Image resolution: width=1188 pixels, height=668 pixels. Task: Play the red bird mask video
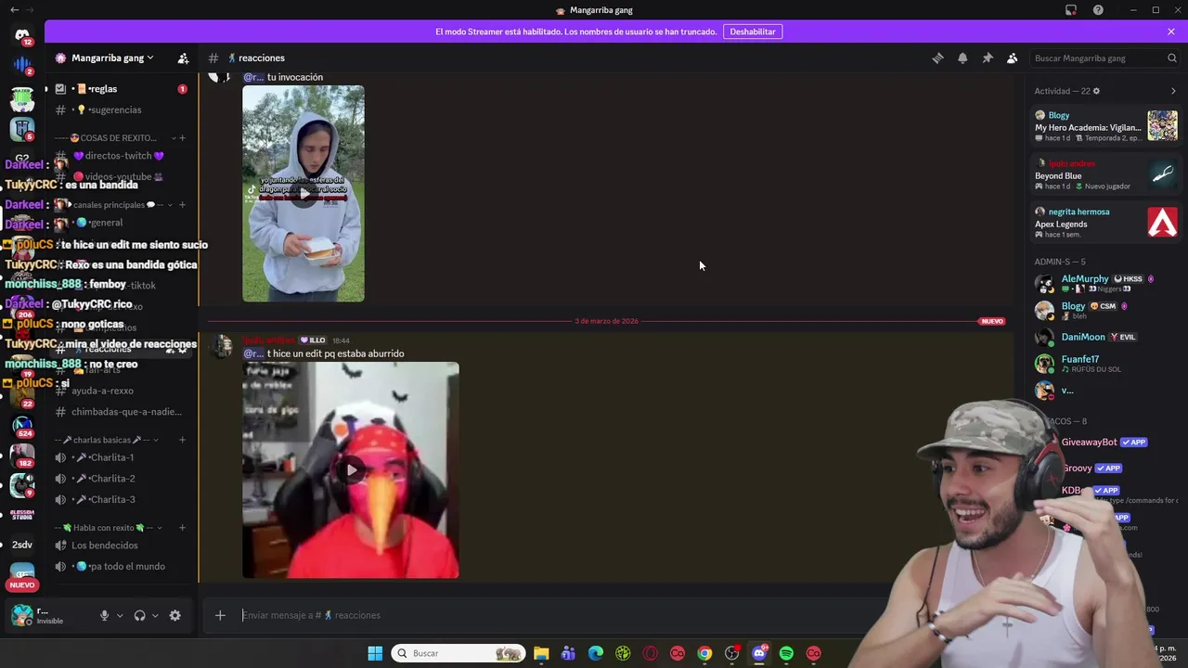(351, 470)
